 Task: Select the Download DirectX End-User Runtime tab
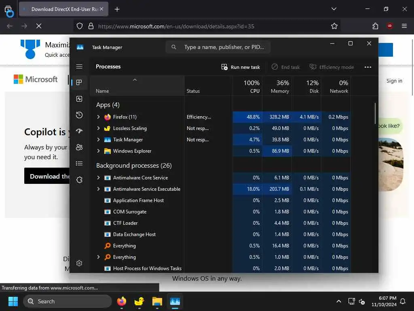pos(63,9)
